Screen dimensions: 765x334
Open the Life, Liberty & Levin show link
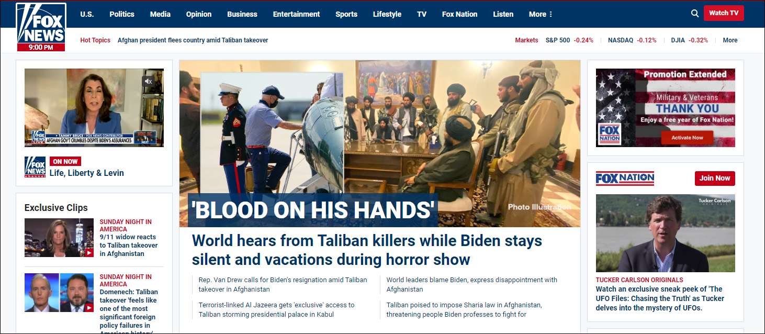(x=87, y=173)
